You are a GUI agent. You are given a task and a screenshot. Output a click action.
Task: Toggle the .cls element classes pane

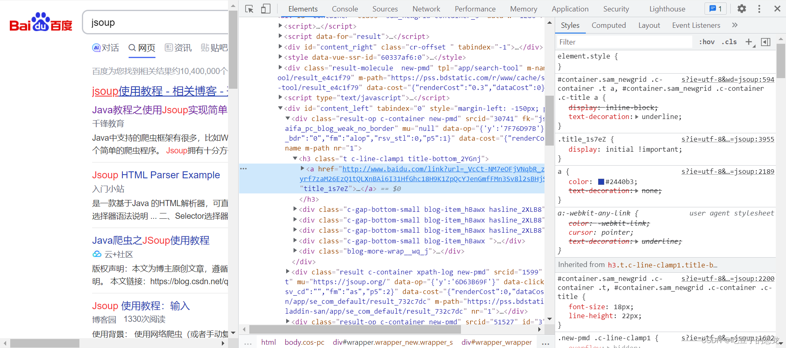pos(729,42)
